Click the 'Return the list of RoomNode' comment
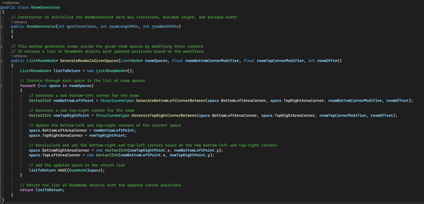 tap(100, 185)
